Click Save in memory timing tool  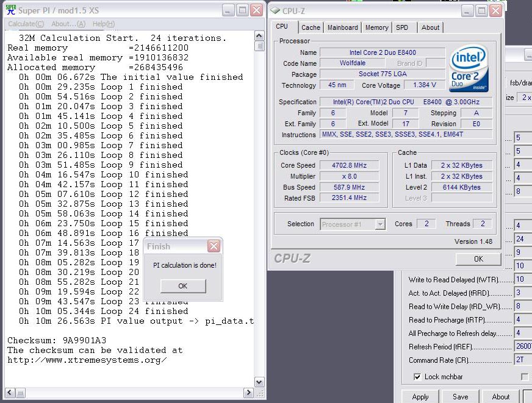pos(461,396)
